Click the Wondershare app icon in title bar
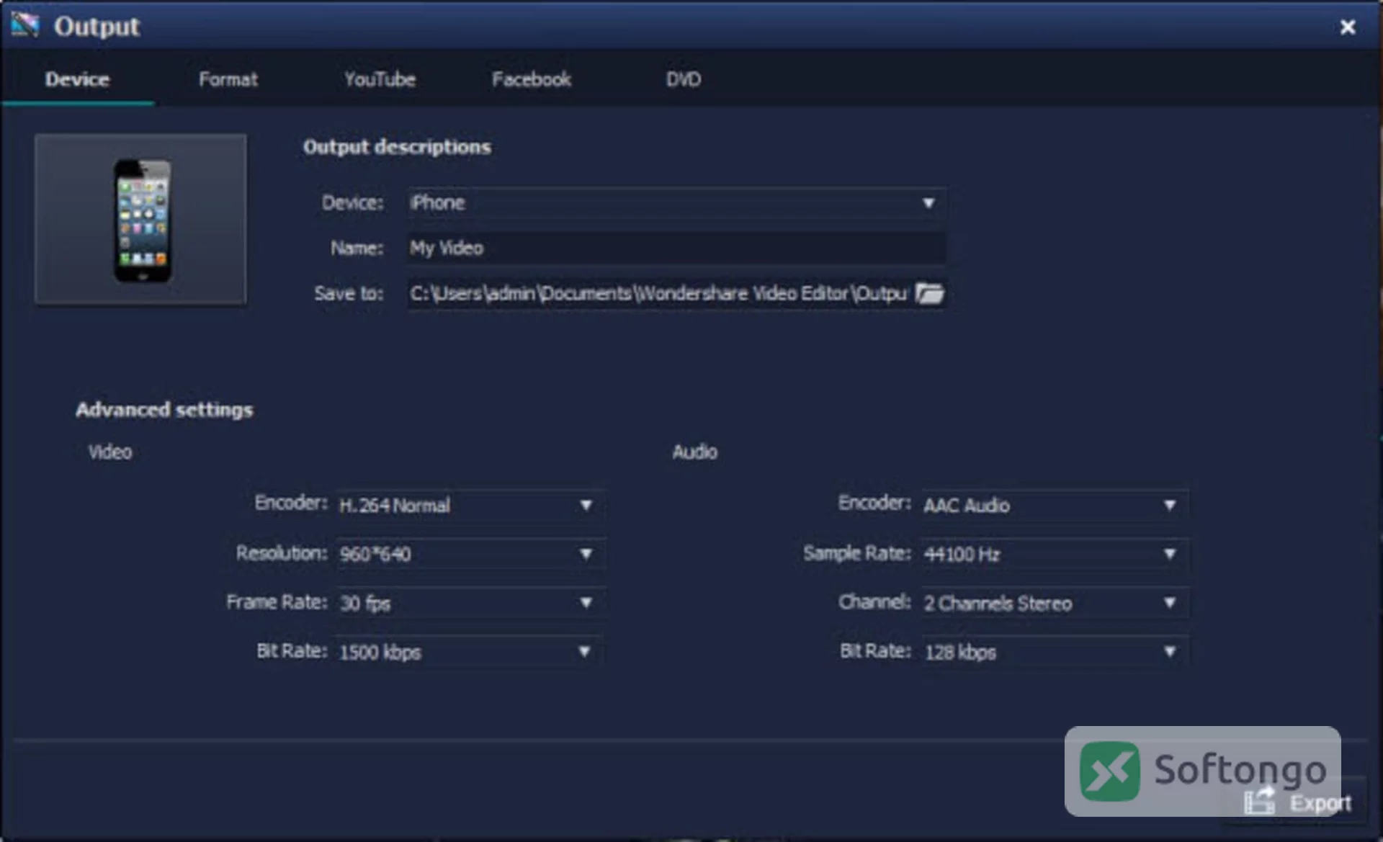The width and height of the screenshot is (1383, 842). pyautogui.click(x=25, y=25)
